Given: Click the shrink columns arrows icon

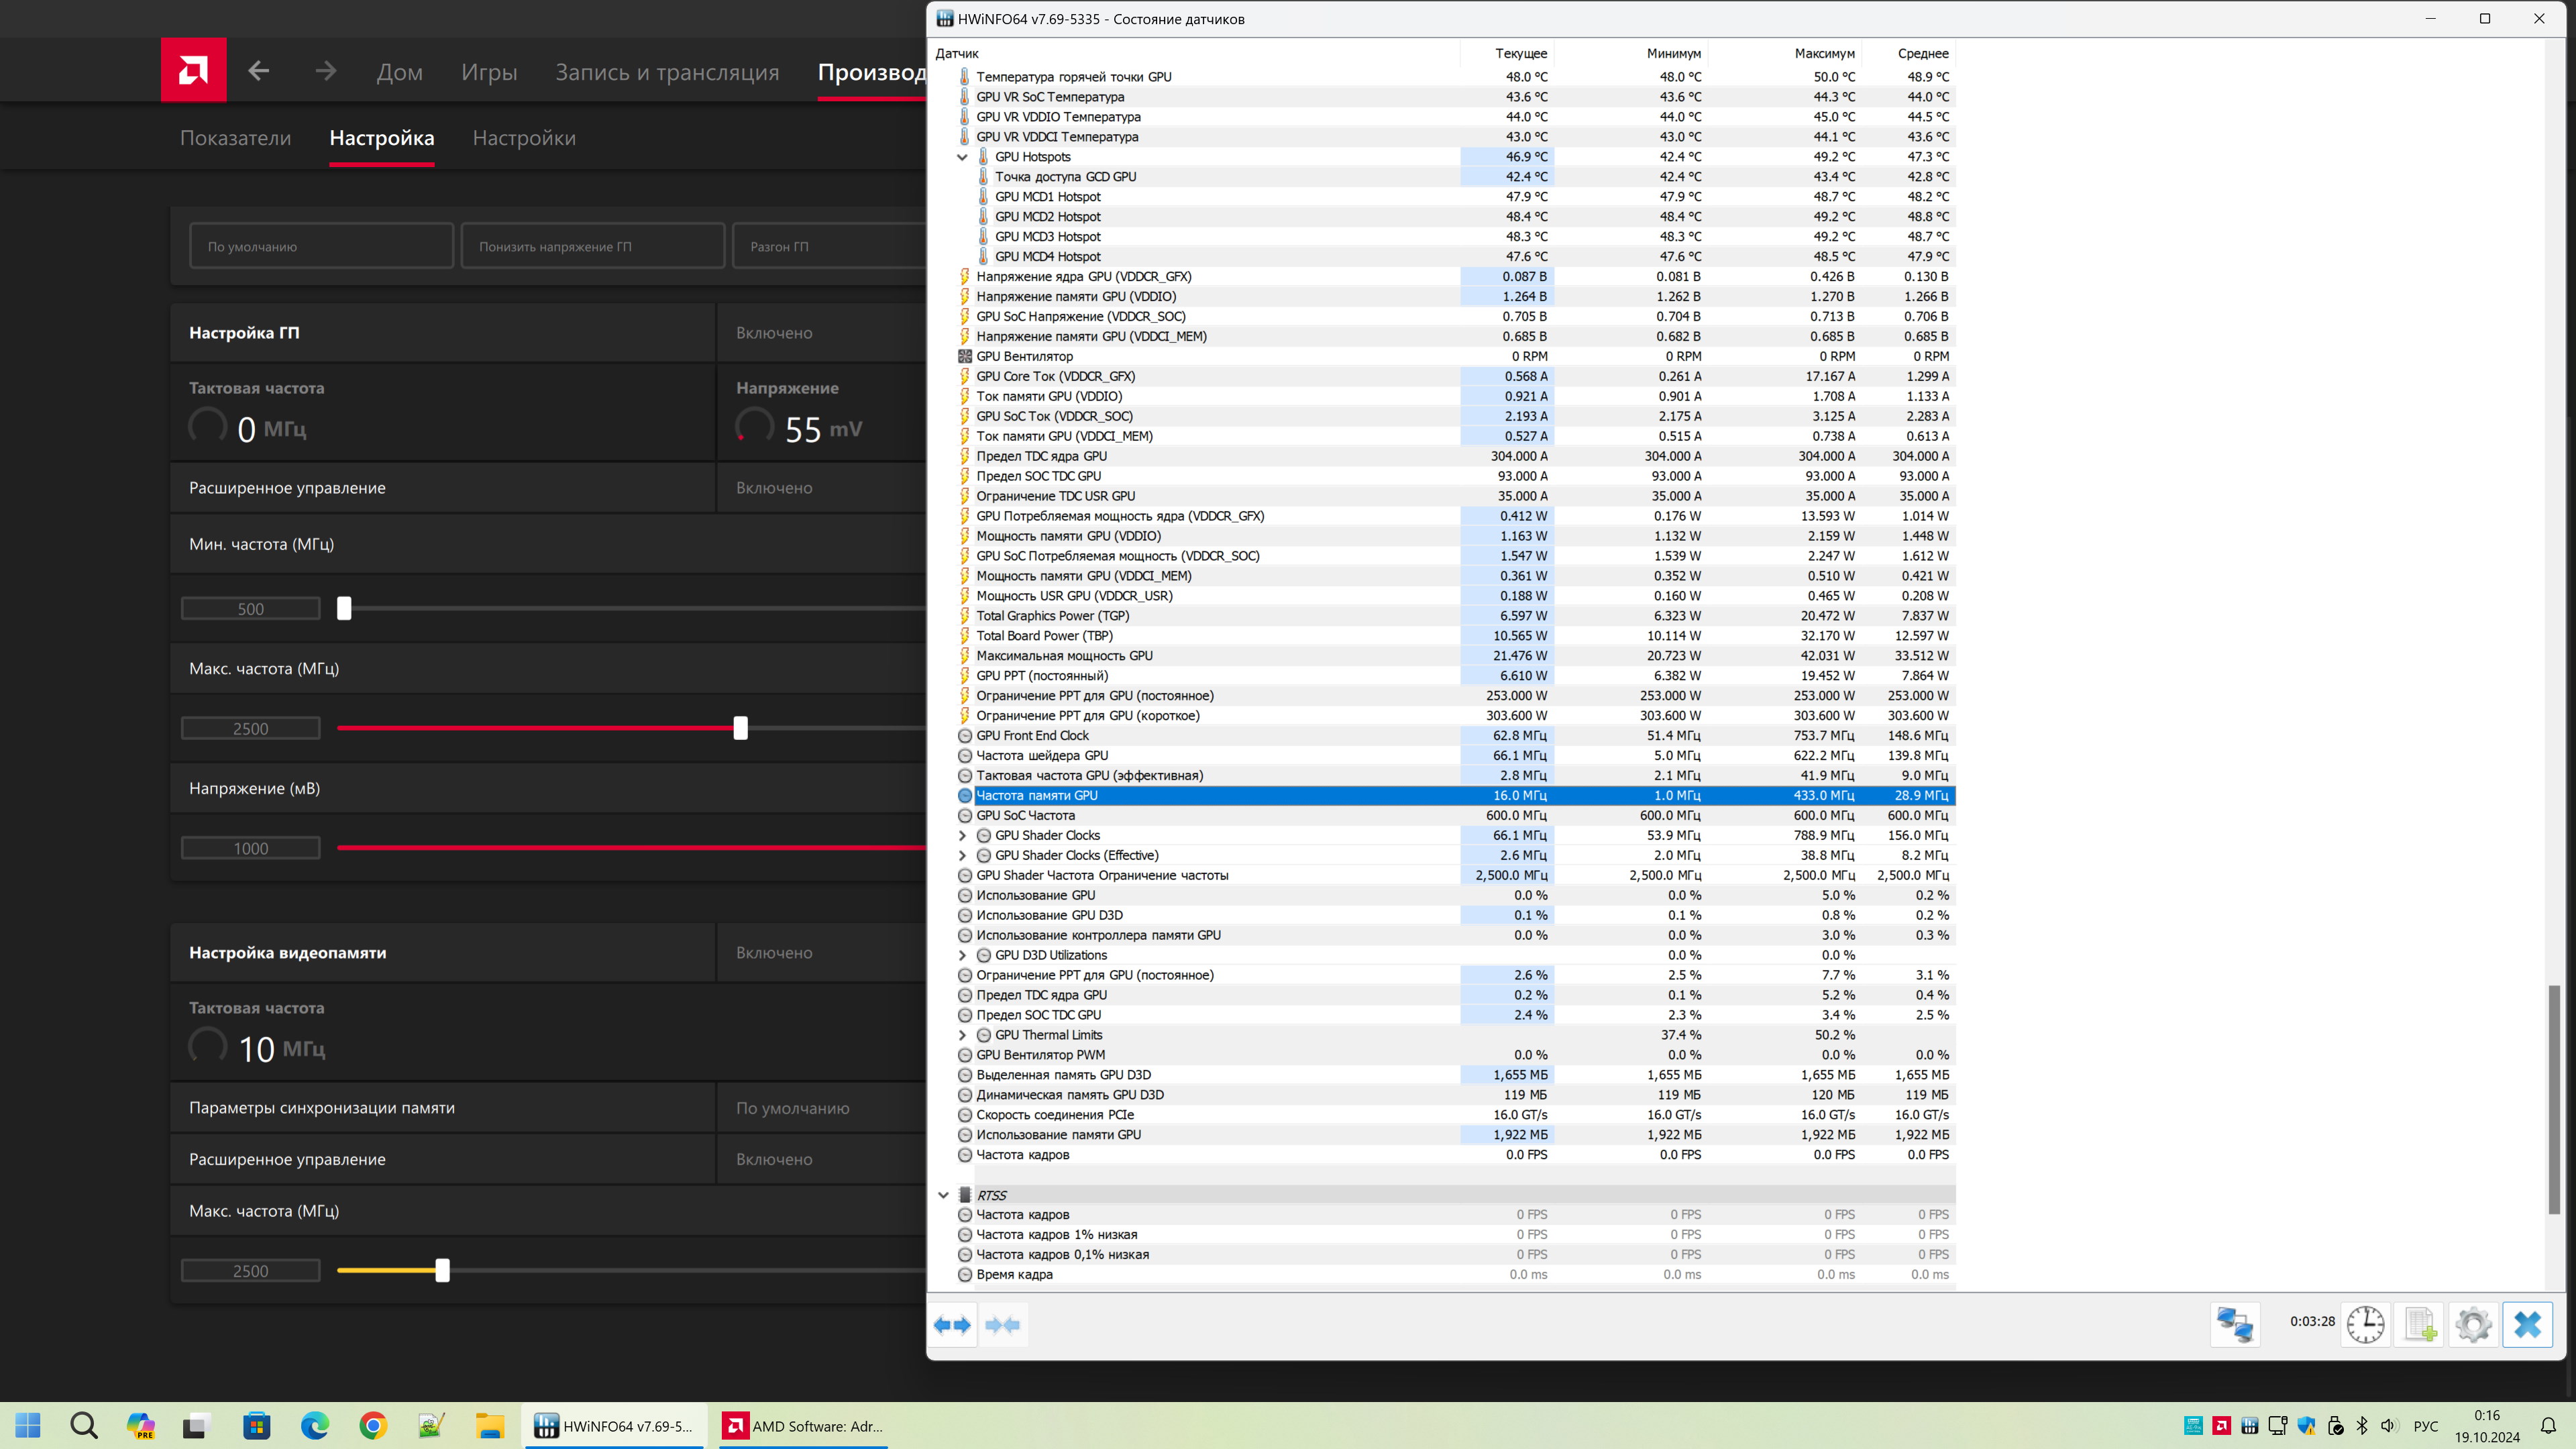Looking at the screenshot, I should (x=1003, y=1325).
